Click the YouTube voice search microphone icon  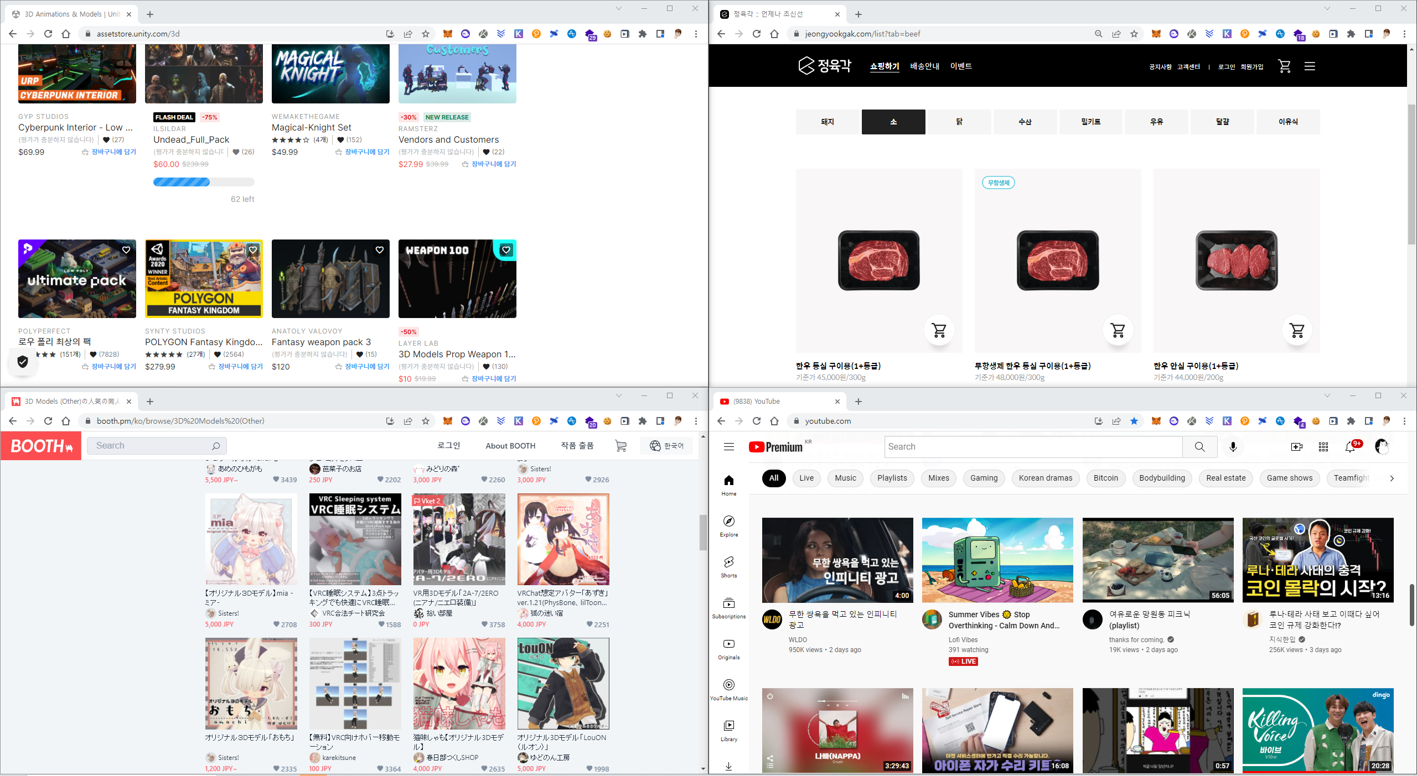point(1233,446)
